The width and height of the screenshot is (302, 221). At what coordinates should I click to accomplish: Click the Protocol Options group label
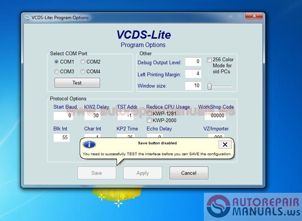pyautogui.click(x=68, y=98)
